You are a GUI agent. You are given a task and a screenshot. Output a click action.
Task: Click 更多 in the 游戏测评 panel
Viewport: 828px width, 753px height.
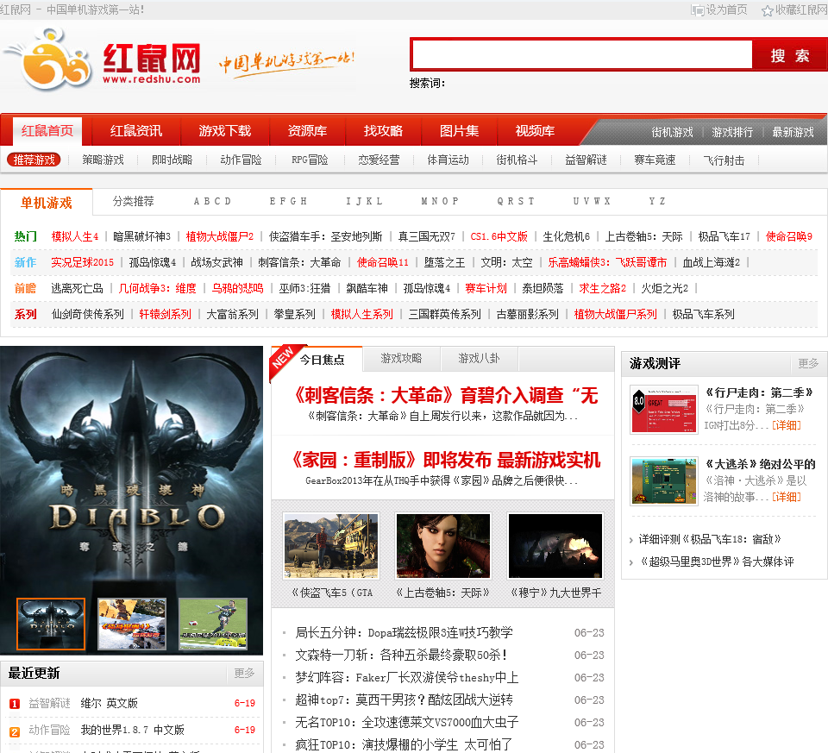pos(808,363)
